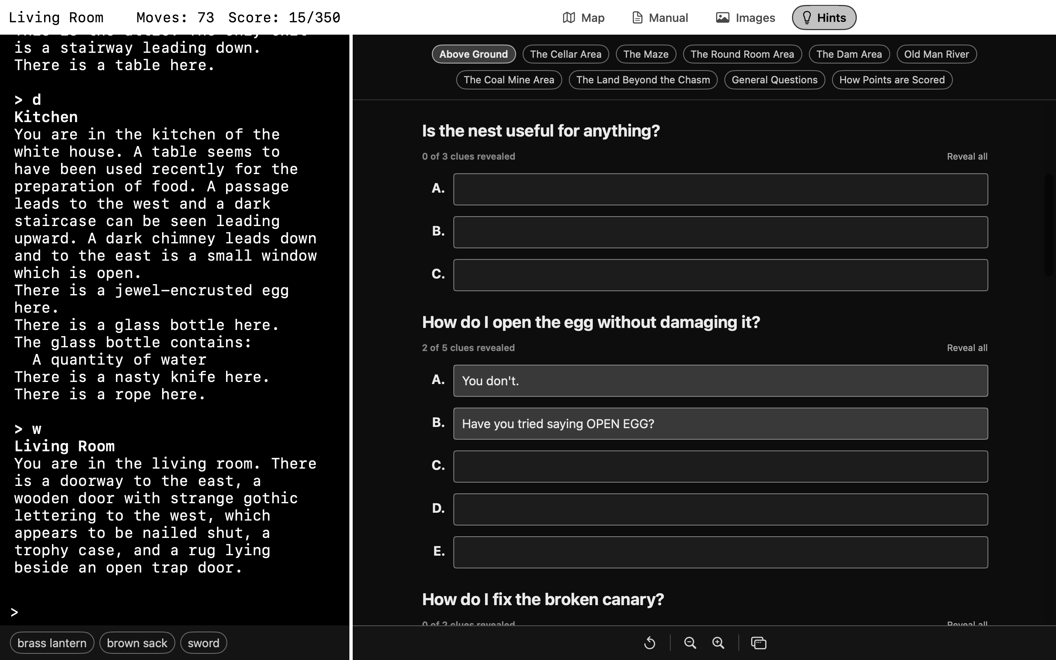This screenshot has width=1056, height=660.
Task: Reveal egg clue C
Action: coord(721,467)
